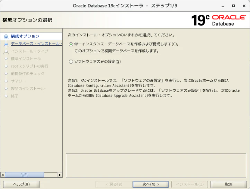The width and height of the screenshot is (250, 189).
Task: Select サマリー step in sidebar
Action: pos(18,81)
